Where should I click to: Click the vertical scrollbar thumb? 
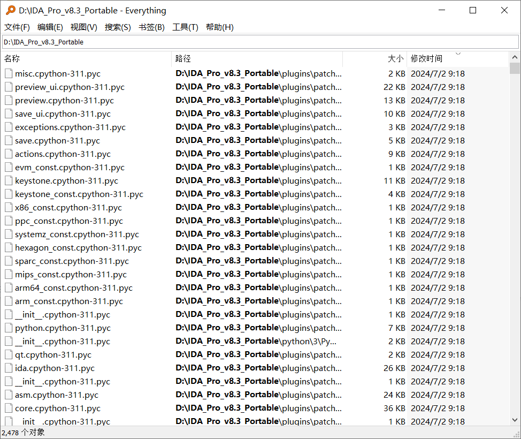(x=515, y=68)
